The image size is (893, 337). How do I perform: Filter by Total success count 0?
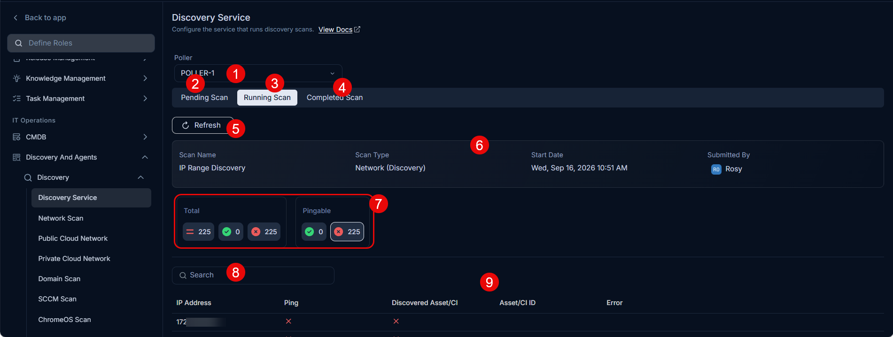231,231
